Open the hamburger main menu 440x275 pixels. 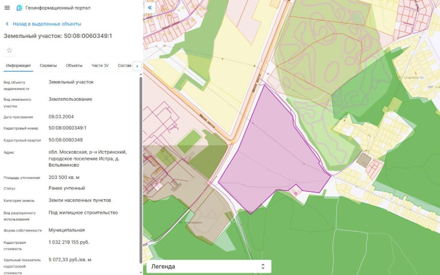coord(7,8)
